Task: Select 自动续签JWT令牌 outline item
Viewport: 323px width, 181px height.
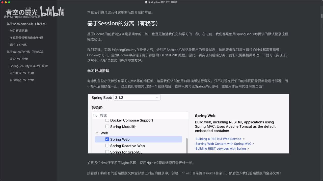Action: tap(22, 80)
